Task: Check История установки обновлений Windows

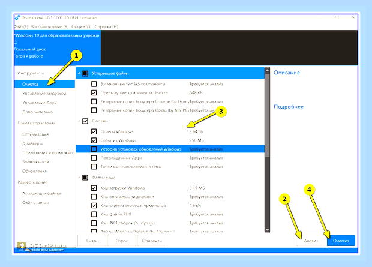Action: (x=94, y=149)
